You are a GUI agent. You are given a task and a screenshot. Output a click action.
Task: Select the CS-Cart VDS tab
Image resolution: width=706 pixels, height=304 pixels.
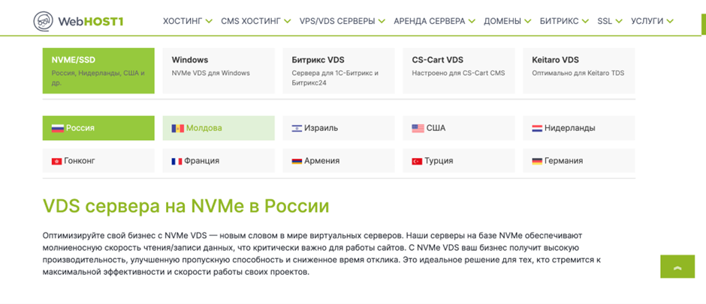pyautogui.click(x=459, y=71)
